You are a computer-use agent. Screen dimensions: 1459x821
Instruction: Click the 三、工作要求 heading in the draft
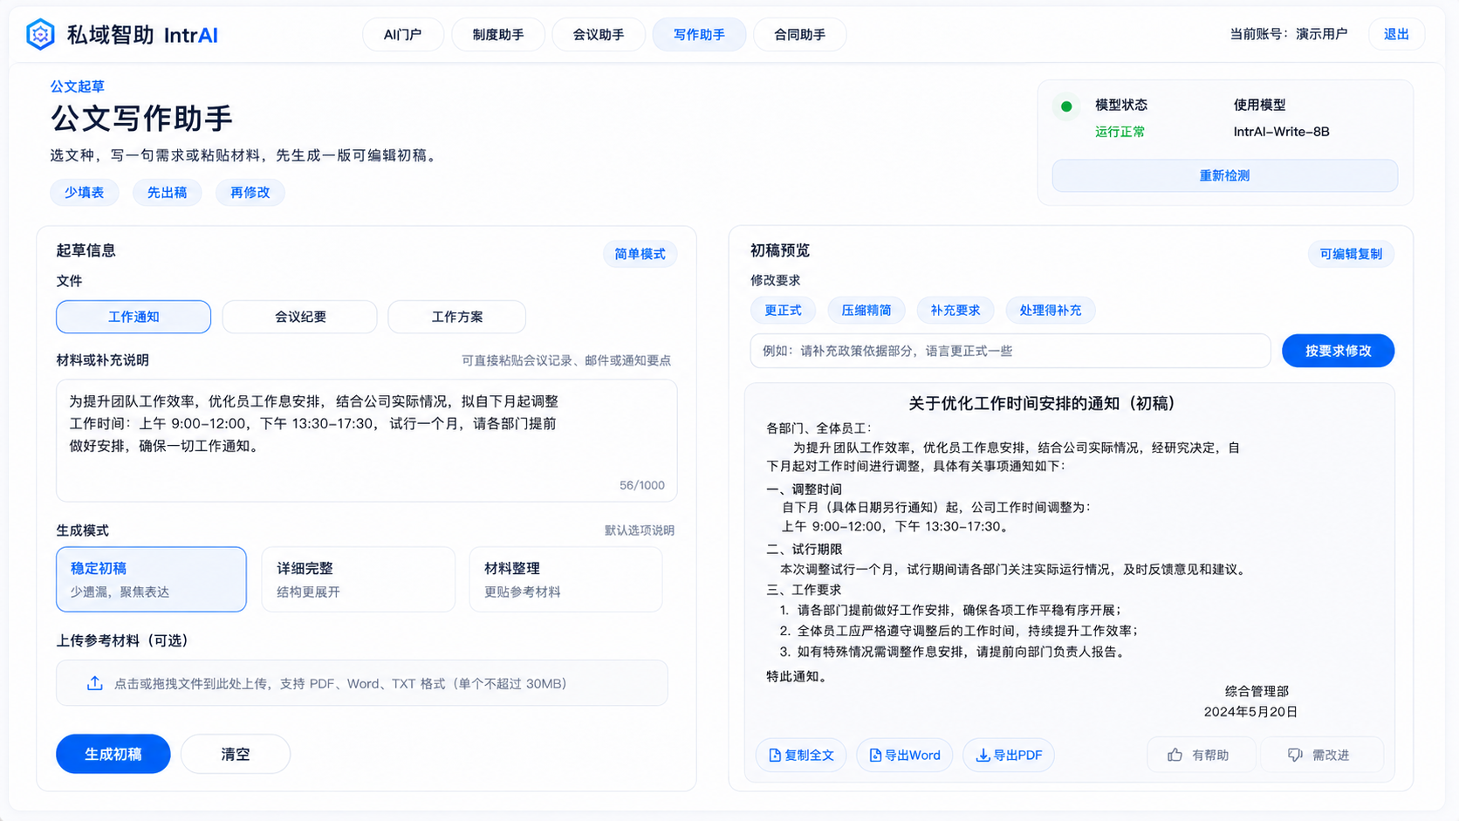(x=804, y=590)
